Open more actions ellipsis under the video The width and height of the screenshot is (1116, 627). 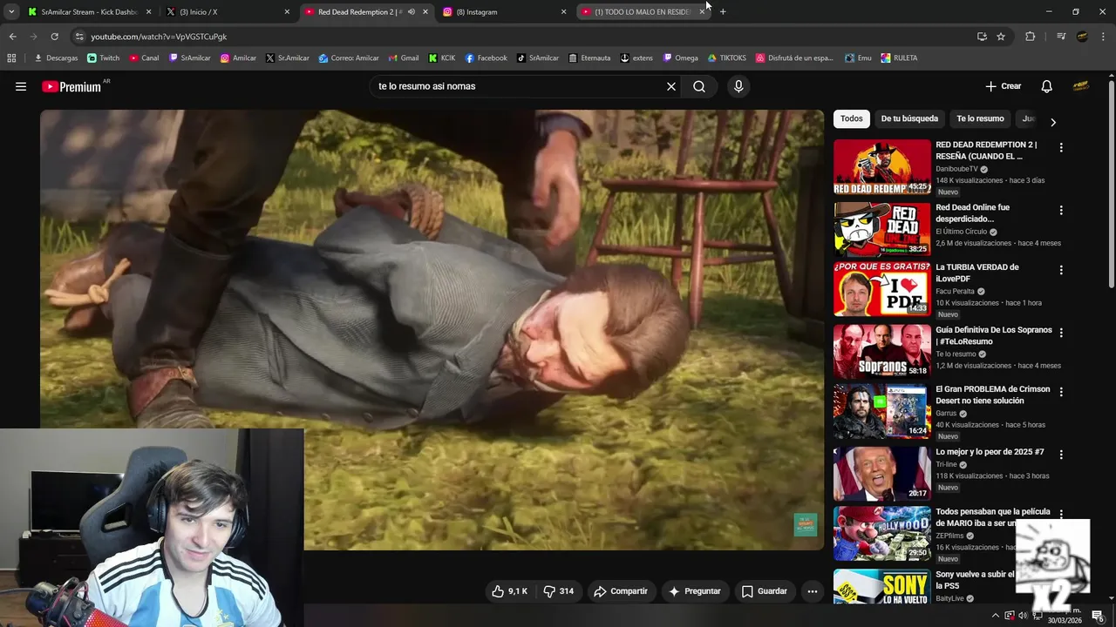pyautogui.click(x=812, y=591)
